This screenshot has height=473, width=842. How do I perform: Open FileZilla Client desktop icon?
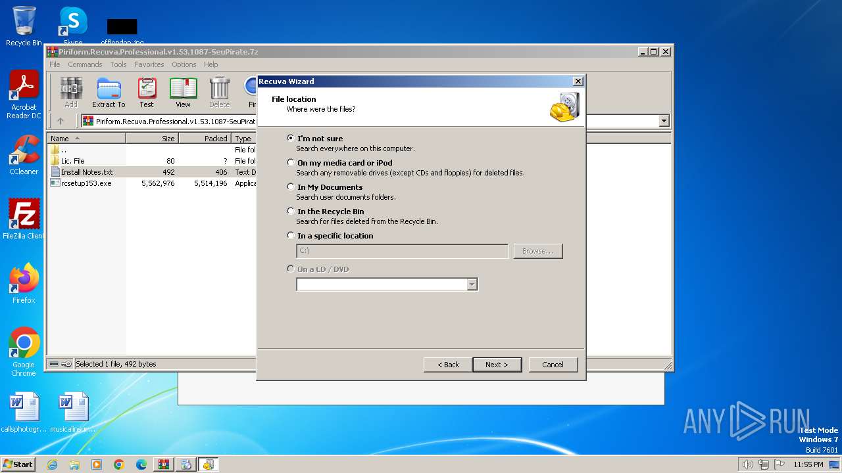[24, 219]
